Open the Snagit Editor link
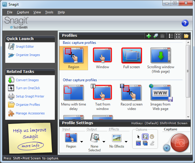Viewport: 195px width, 163px height. [25, 47]
